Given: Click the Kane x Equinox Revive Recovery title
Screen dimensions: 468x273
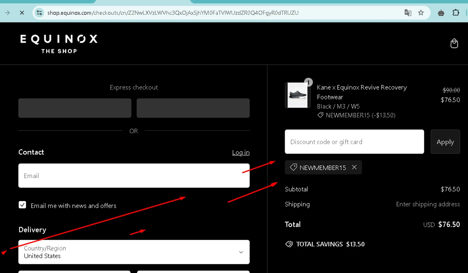Looking at the screenshot, I should tap(362, 92).
